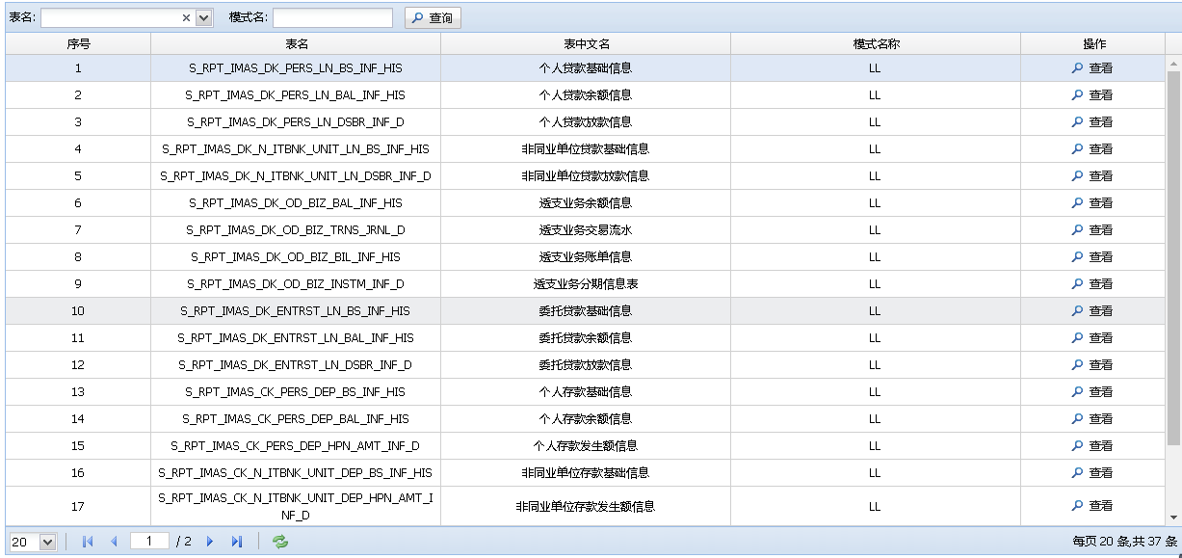Click the page number input box

pyautogui.click(x=149, y=543)
